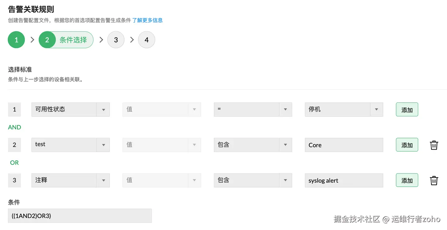The height and width of the screenshot is (230, 447).
Task: Click the Core value input field
Action: (344, 145)
